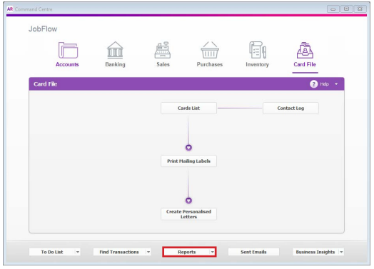374x269 pixels.
Task: Open the Inventory command centre
Action: [x=257, y=54]
